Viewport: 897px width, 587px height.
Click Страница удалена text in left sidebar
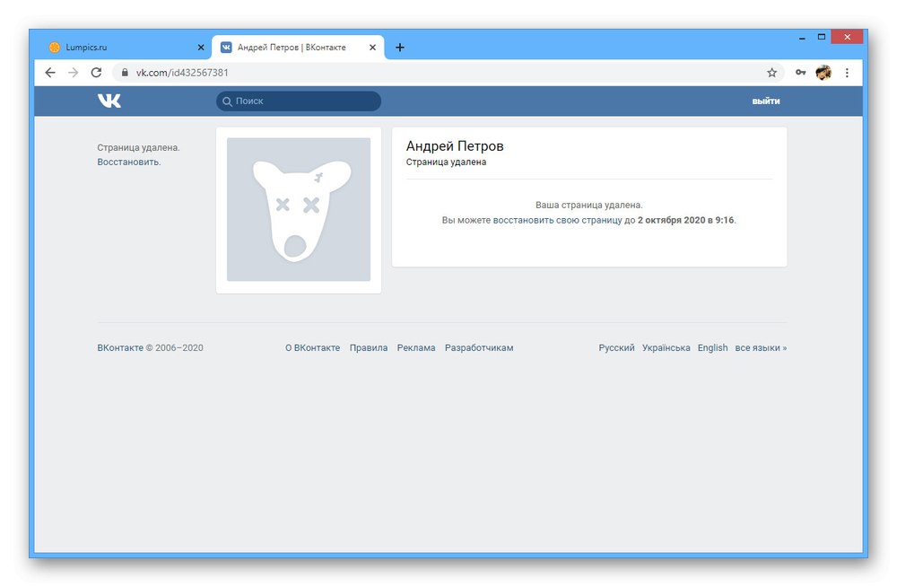(138, 148)
